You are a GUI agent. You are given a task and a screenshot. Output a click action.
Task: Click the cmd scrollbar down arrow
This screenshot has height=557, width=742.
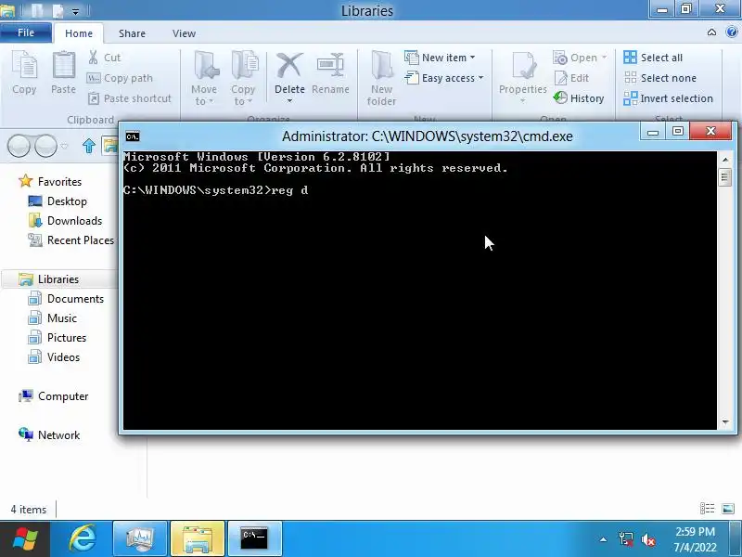click(725, 422)
